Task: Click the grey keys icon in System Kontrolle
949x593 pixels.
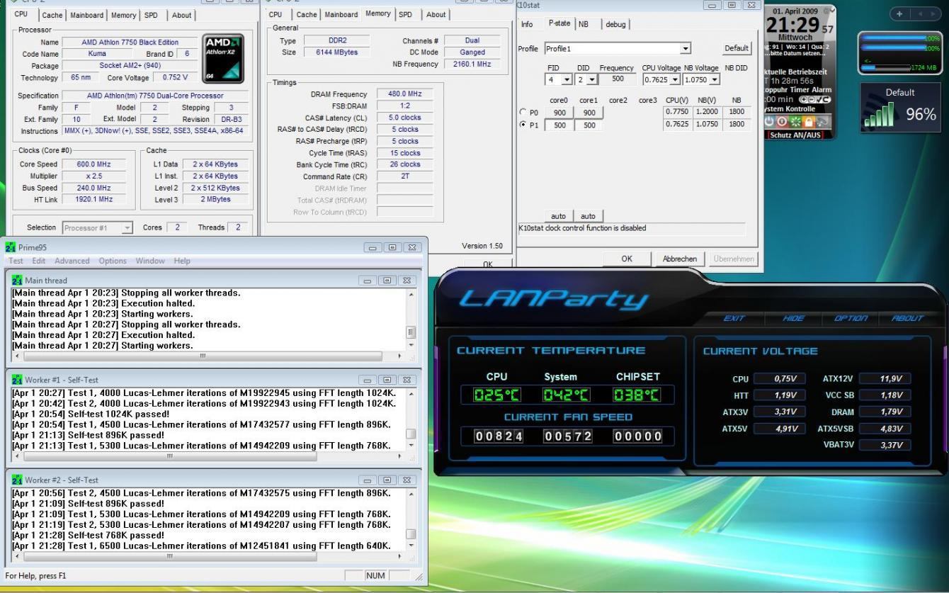Action: tap(823, 122)
